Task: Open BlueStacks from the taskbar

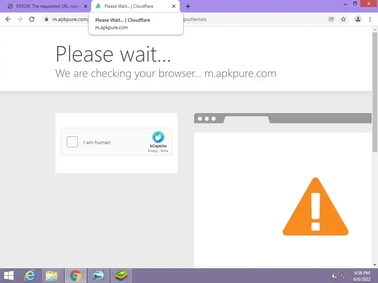Action: [x=121, y=276]
